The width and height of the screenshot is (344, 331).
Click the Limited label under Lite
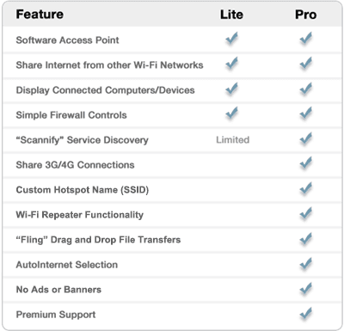tap(233, 140)
